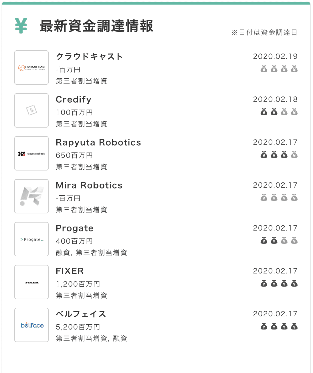Screen dimensions: 313x373
Task: Open the クラウドキャスト company link
Action: point(89,57)
